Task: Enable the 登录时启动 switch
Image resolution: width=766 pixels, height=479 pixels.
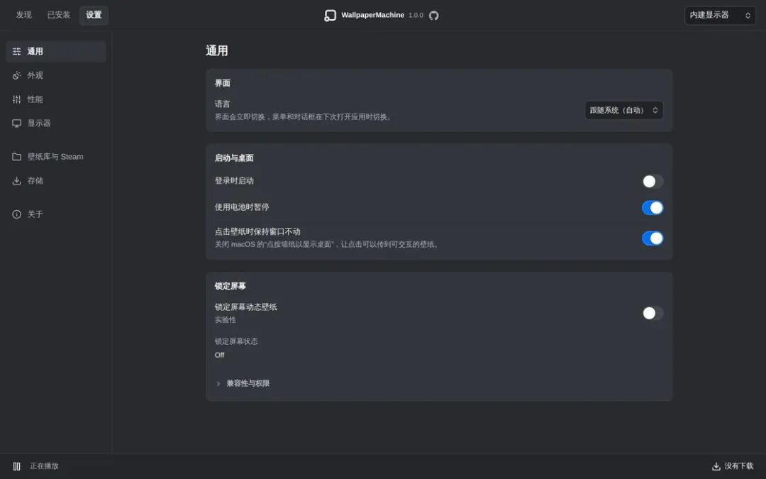Action: 653,182
